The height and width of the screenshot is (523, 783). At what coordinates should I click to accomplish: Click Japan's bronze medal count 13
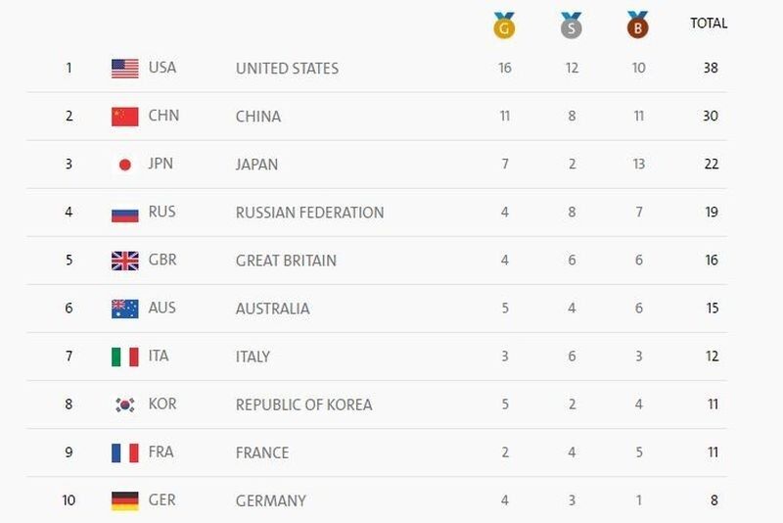click(x=638, y=164)
